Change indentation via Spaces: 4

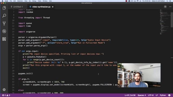pyautogui.click(x=142, y=95)
